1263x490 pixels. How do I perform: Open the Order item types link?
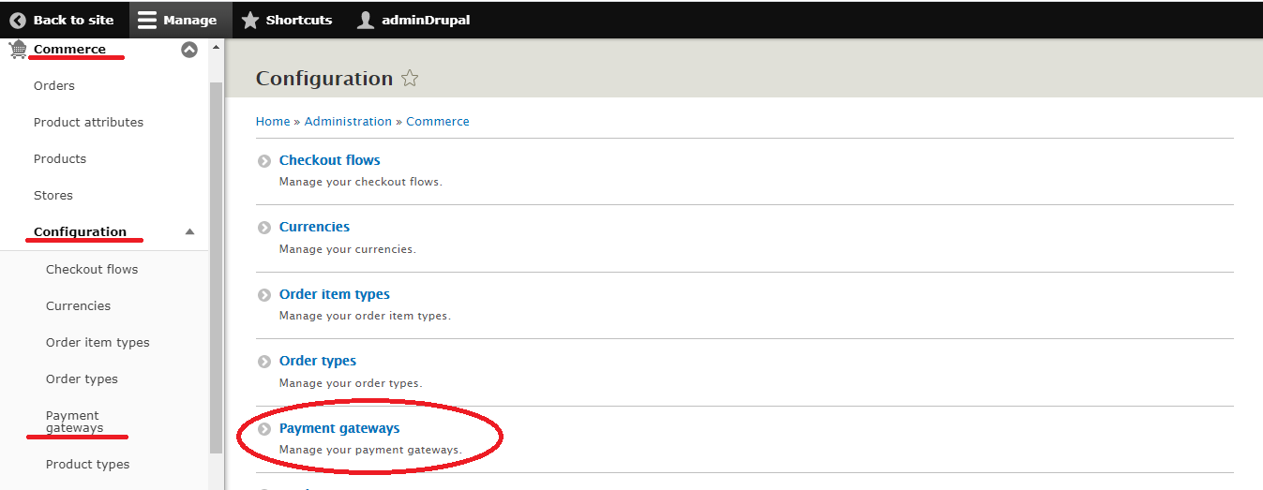pyautogui.click(x=335, y=294)
